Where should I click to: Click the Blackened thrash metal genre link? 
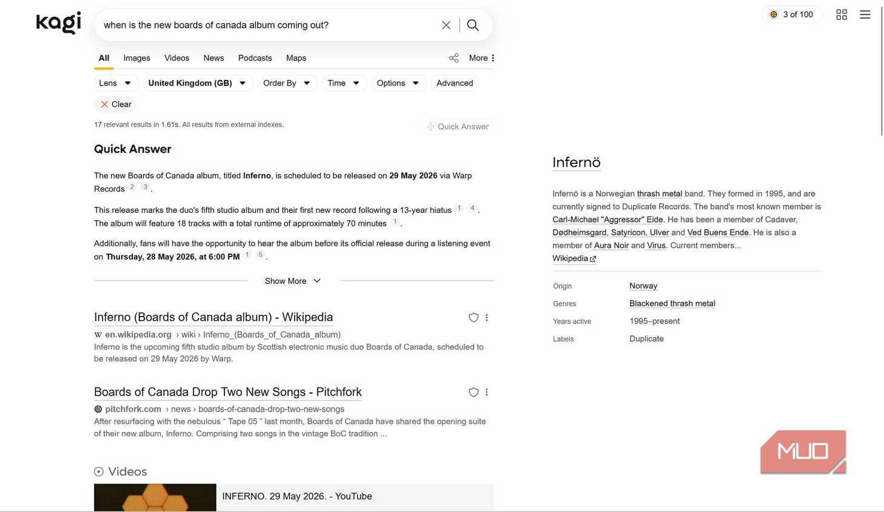(x=672, y=303)
